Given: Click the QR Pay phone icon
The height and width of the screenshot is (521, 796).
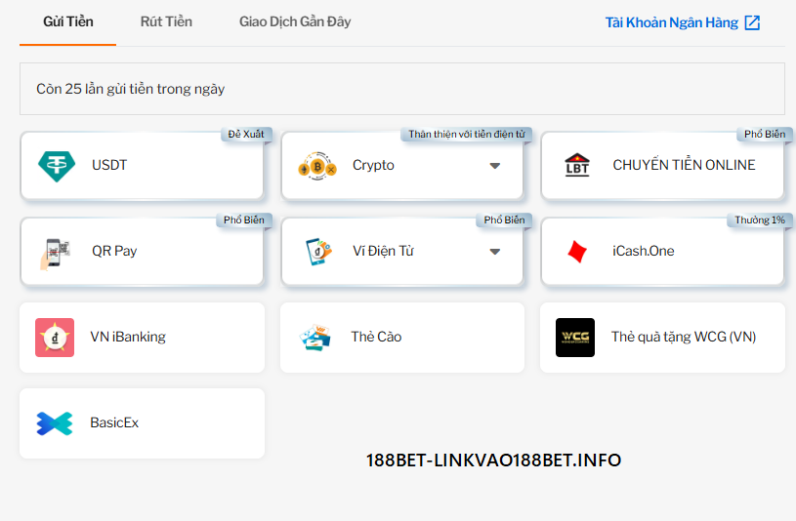Looking at the screenshot, I should click(56, 252).
